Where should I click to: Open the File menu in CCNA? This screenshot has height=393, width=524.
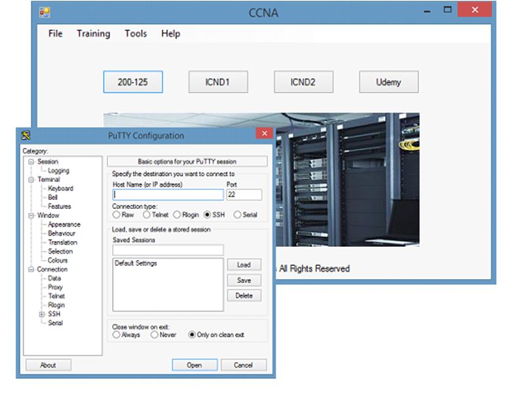pos(55,33)
